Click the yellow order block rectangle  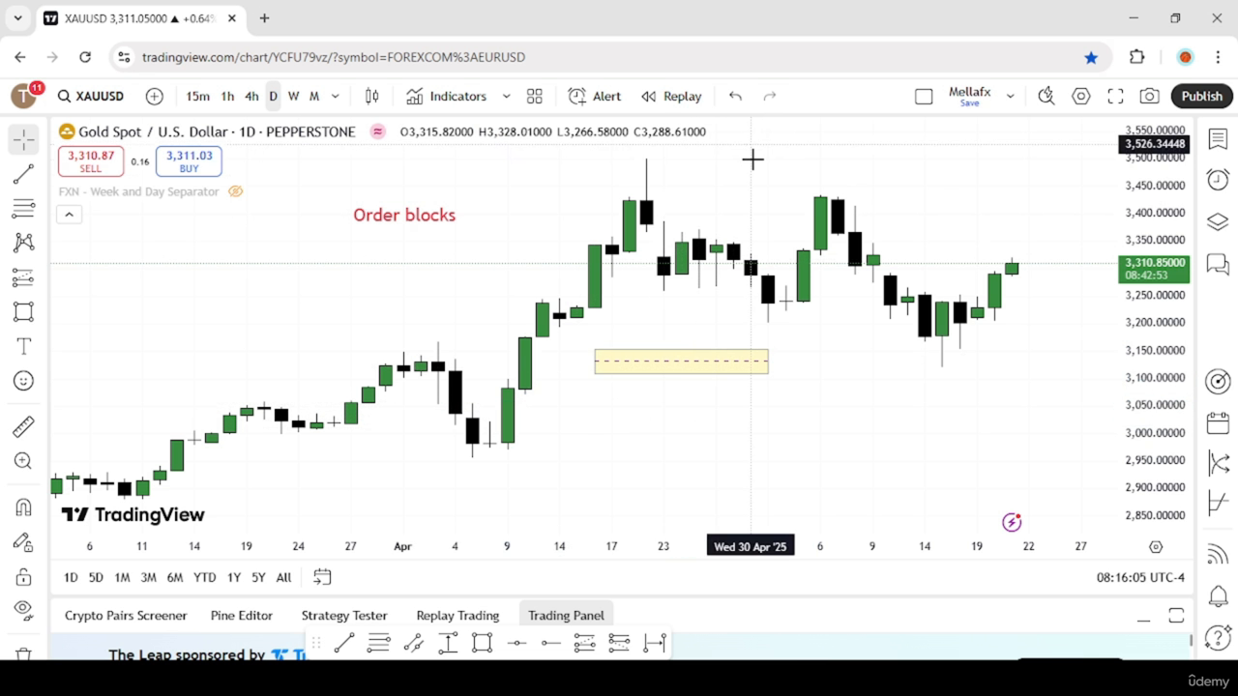(x=681, y=362)
